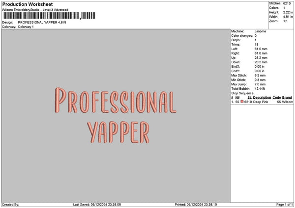Click the Last Saved timestamp
The width and height of the screenshot is (295, 208).
[97, 205]
